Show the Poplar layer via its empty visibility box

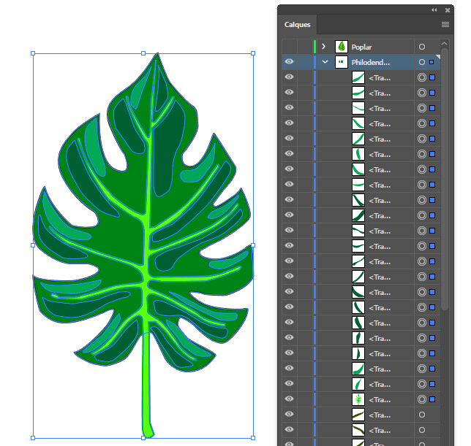pos(289,47)
